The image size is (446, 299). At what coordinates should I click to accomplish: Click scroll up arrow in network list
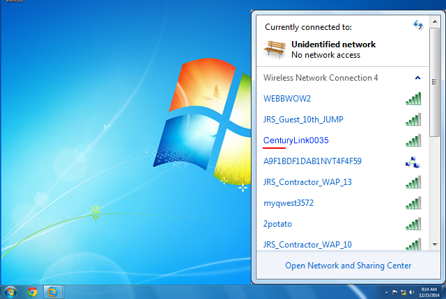pyautogui.click(x=435, y=22)
